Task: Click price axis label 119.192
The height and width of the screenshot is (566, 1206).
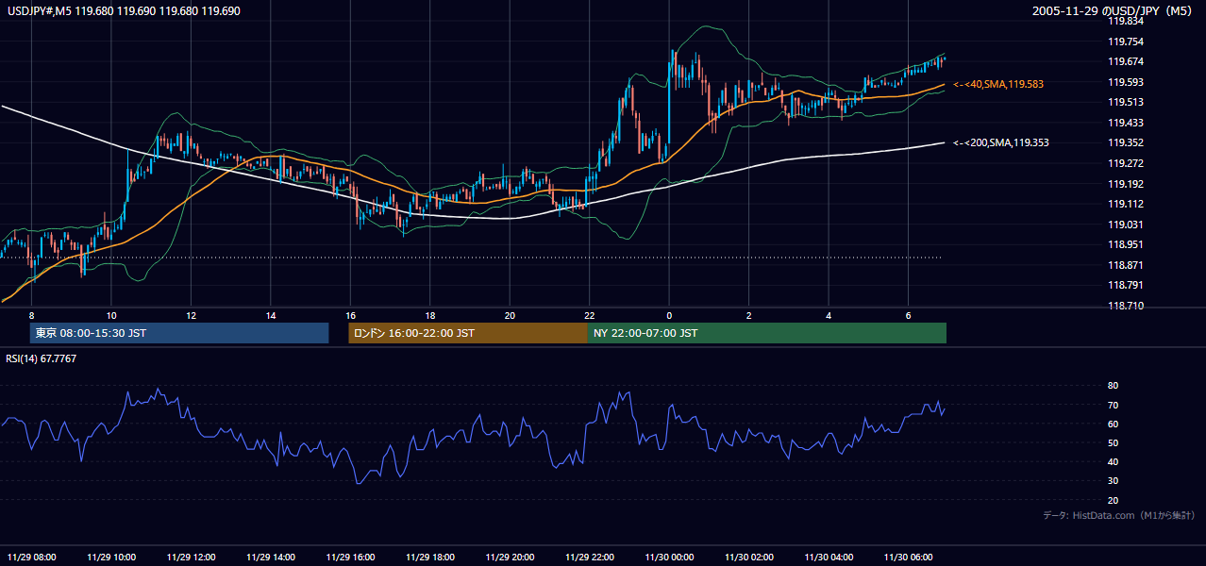Action: (x=1126, y=184)
